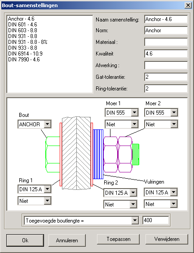
Task: Focus the Naam samenstelling input field
Action: pyautogui.click(x=166, y=19)
